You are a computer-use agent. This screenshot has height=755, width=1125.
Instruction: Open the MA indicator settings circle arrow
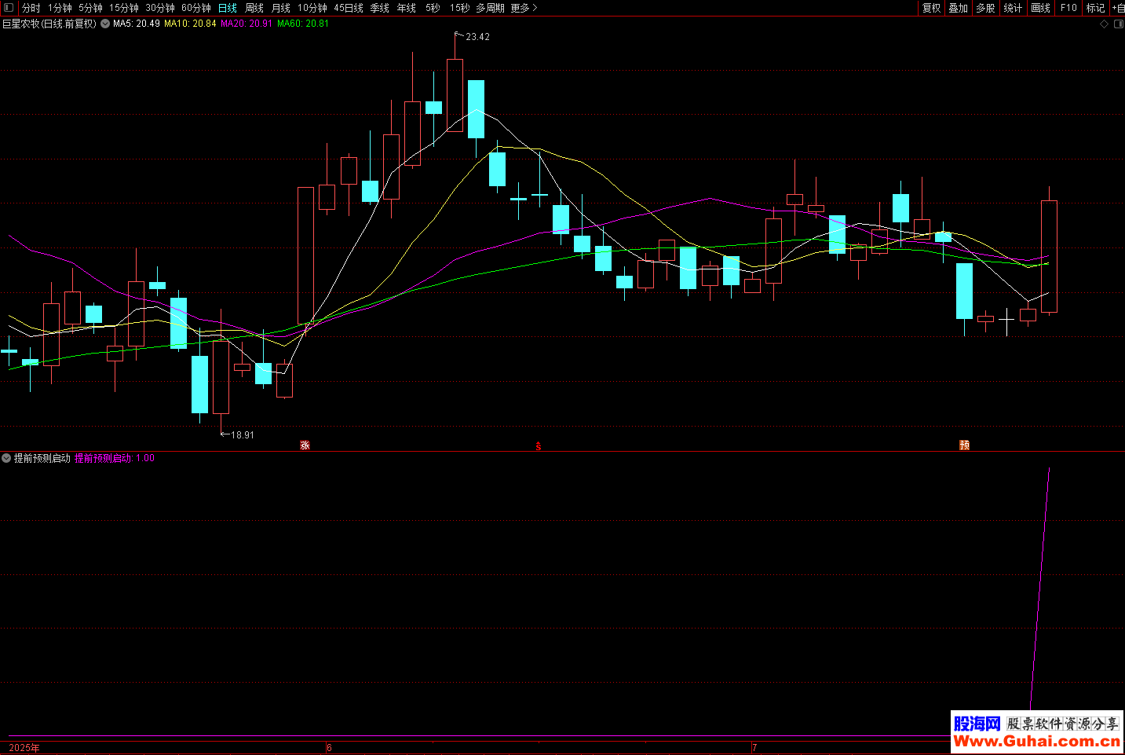(105, 24)
